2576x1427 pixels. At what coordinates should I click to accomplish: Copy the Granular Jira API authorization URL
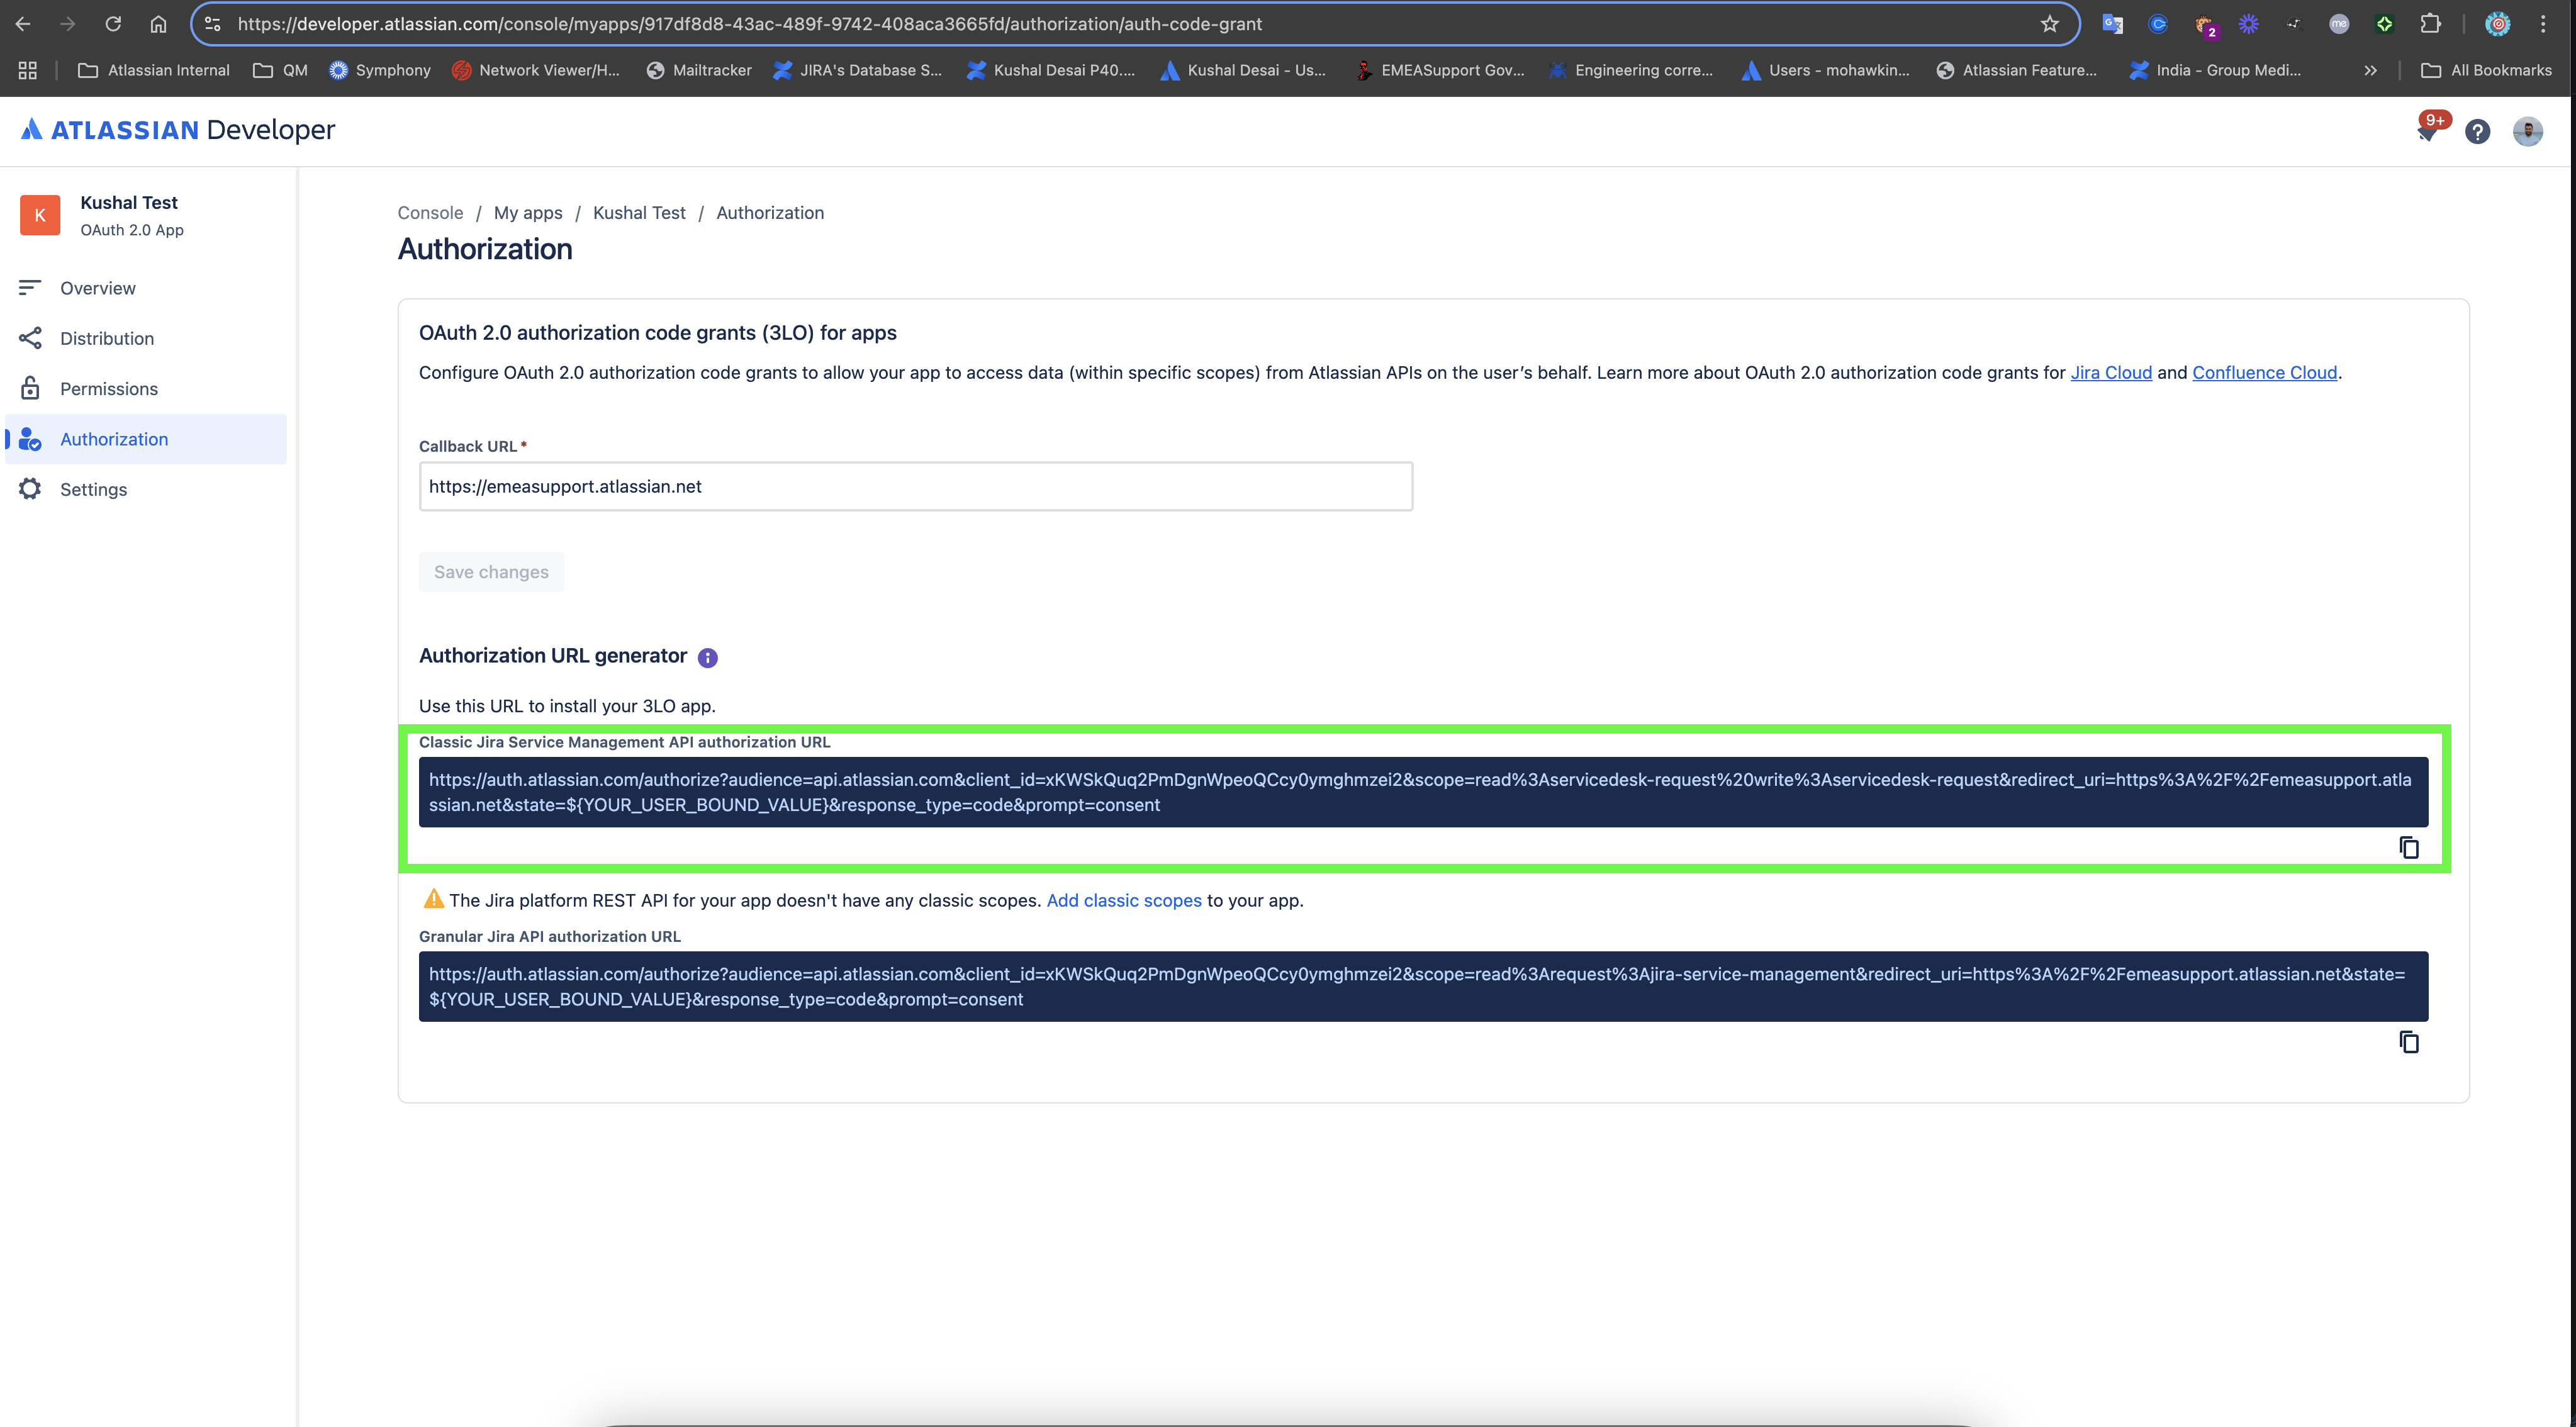pos(2408,1042)
